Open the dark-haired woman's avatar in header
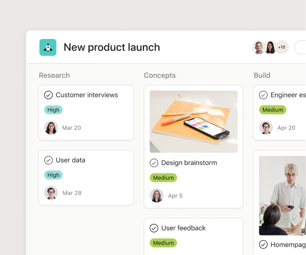The image size is (306, 255). point(270,47)
